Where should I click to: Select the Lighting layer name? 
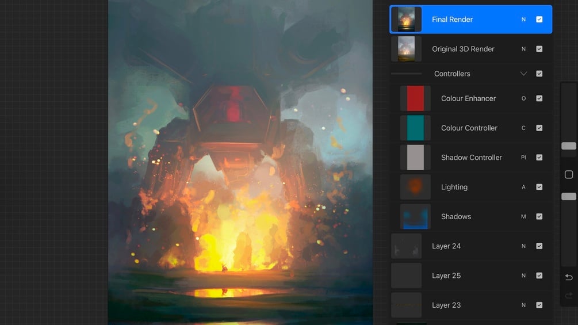click(454, 187)
